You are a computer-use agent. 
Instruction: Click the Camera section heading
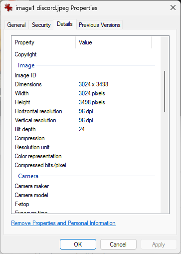pyautogui.click(x=28, y=176)
